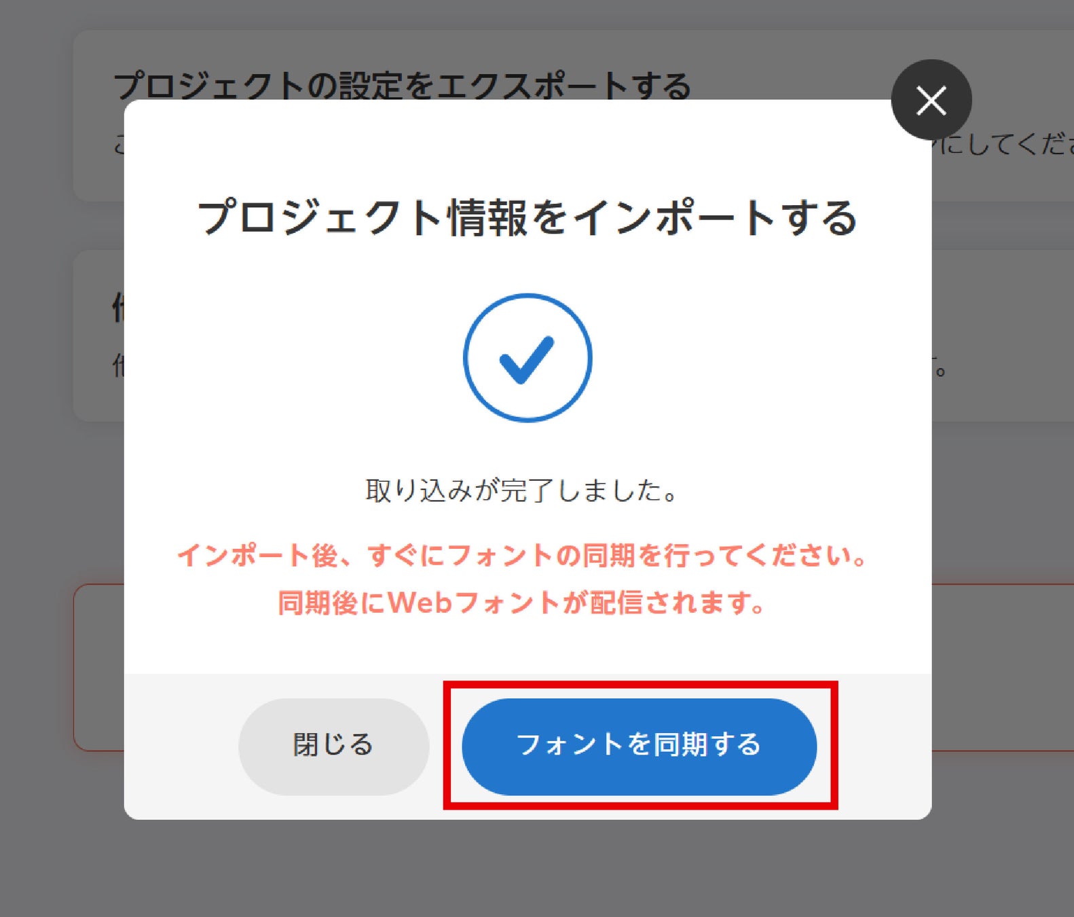Click the second background card's right edge

1002,336
